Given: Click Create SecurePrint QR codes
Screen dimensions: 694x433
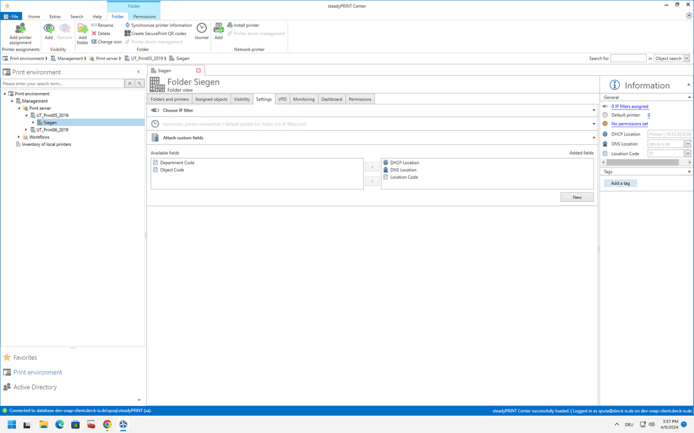Looking at the screenshot, I should tap(156, 34).
